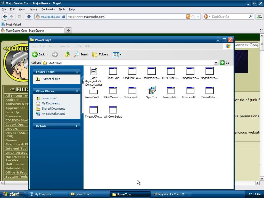Click the PowerToys Address bar field
Image resolution: width=264 pixels, height=198 pixels.
(x=128, y=63)
